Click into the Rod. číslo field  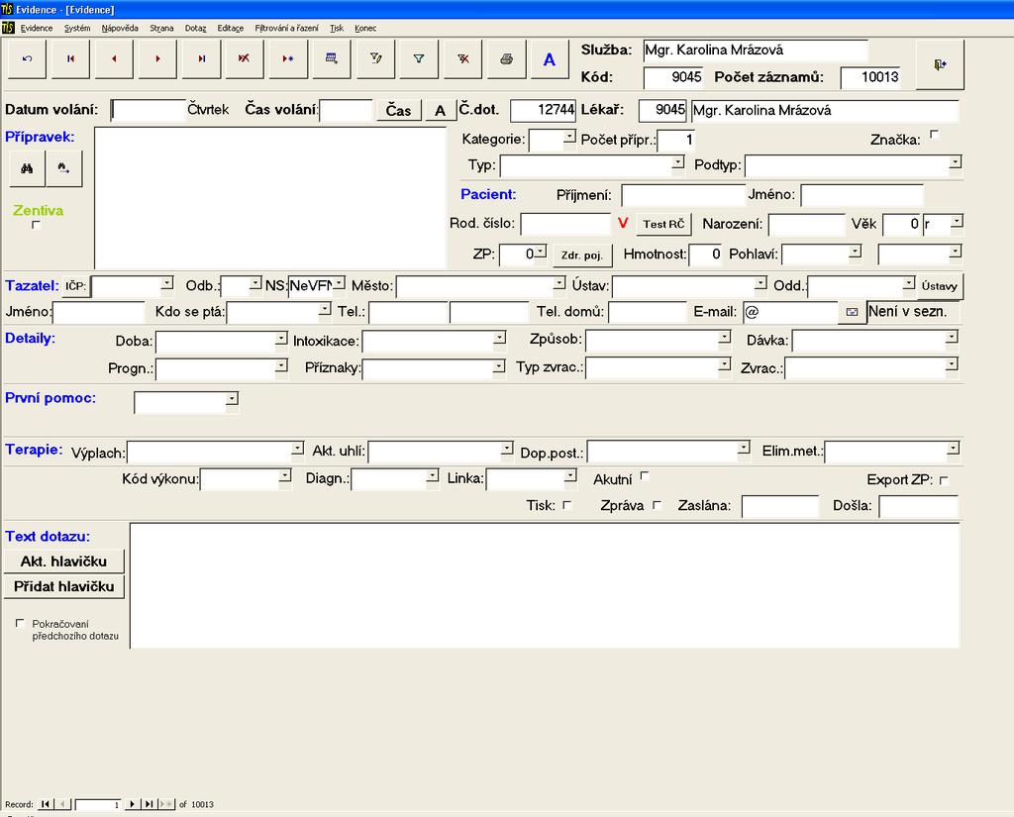pyautogui.click(x=565, y=224)
